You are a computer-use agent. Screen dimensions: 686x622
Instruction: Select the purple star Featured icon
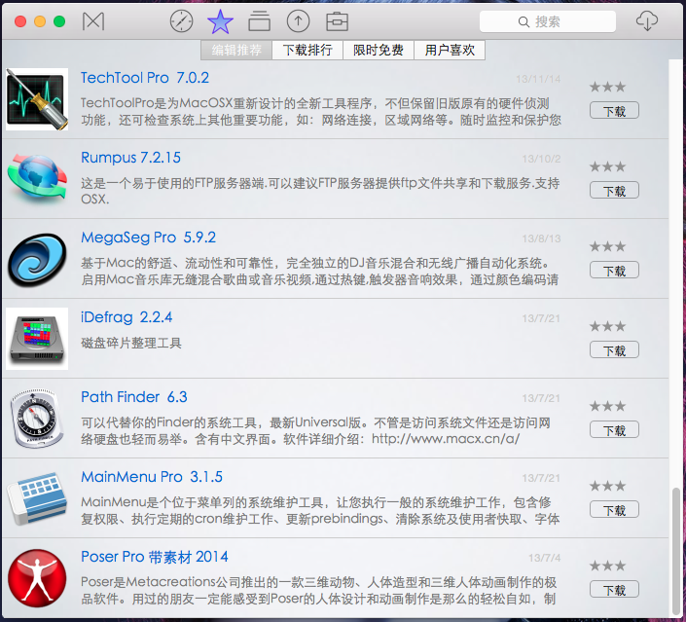coord(220,21)
